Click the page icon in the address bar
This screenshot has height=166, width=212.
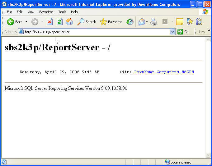[21, 32]
